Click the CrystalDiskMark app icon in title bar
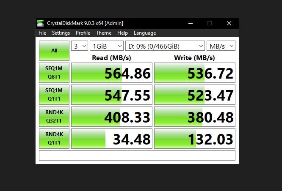 click(40, 23)
